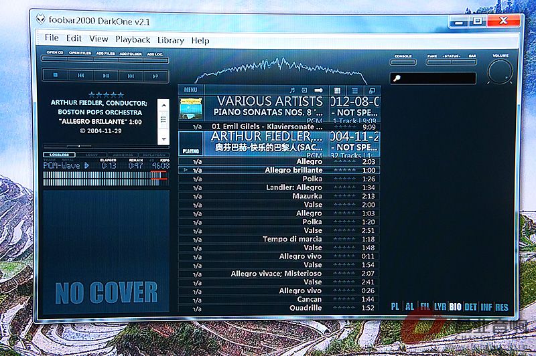536x356 pixels.
Task: Click the PLAYING cover placeholder
Action: (x=191, y=144)
